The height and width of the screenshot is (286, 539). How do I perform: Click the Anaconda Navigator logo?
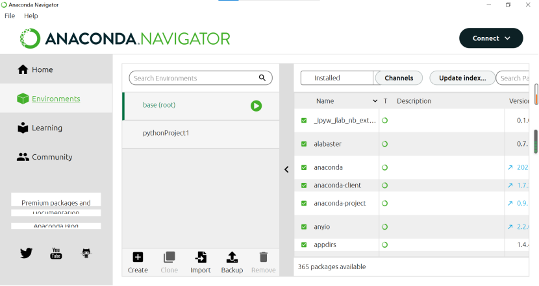click(125, 38)
